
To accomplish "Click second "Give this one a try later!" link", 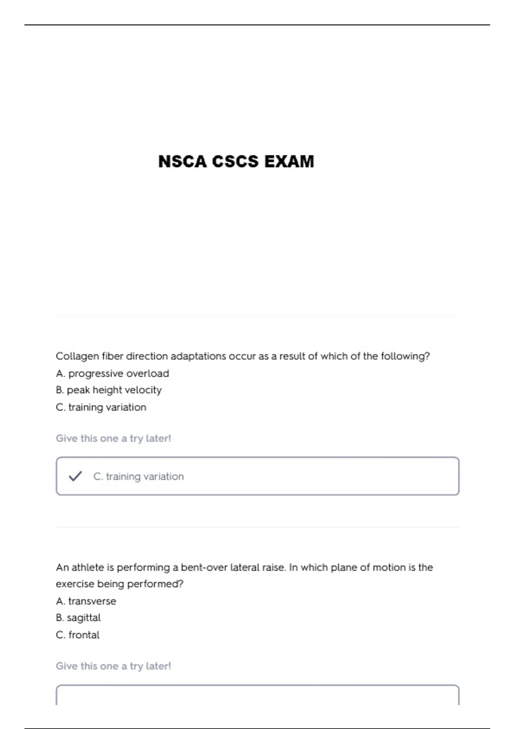I will (x=114, y=666).
